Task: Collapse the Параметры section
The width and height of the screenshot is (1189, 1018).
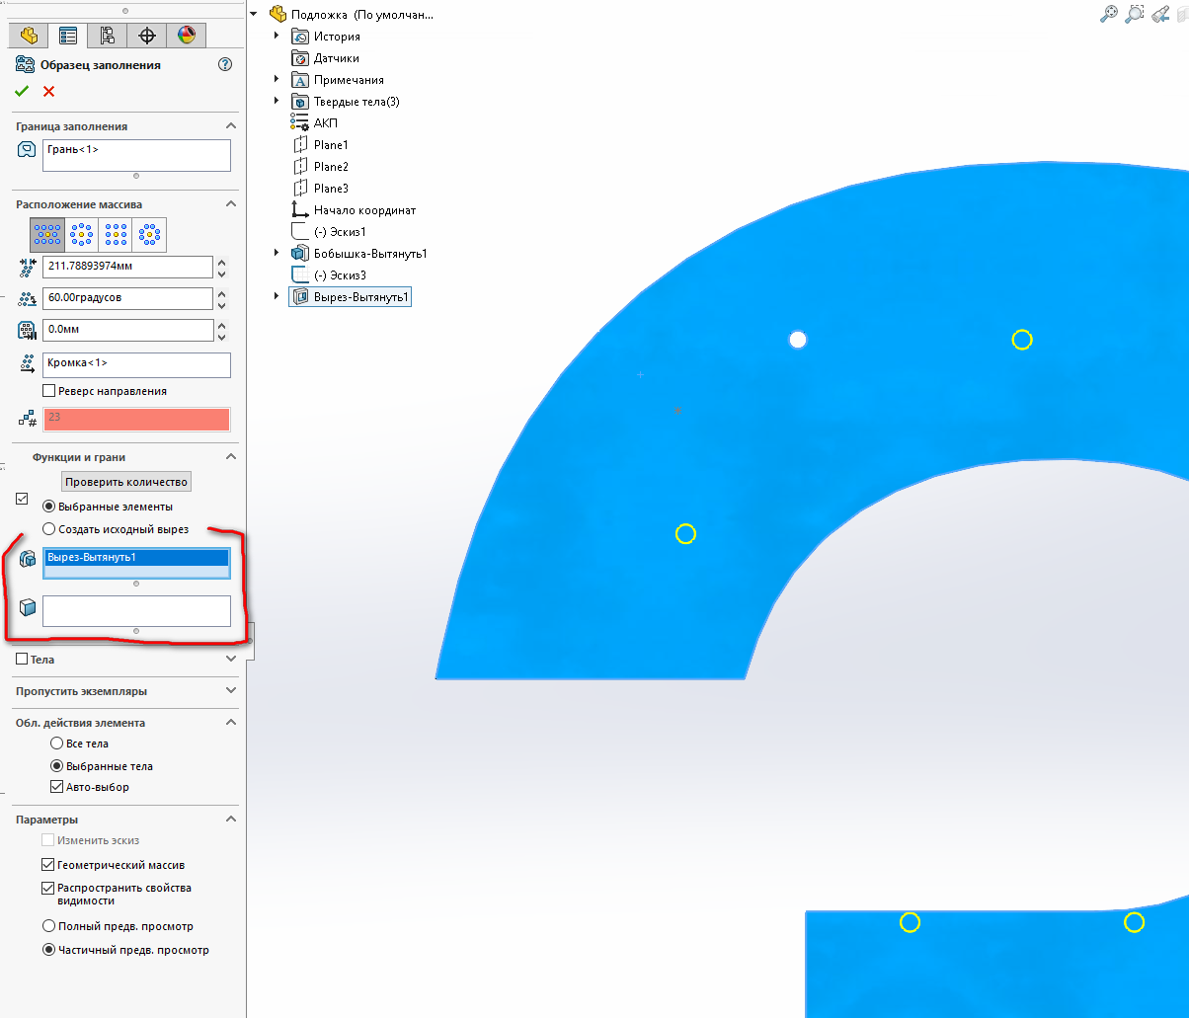Action: click(x=231, y=820)
